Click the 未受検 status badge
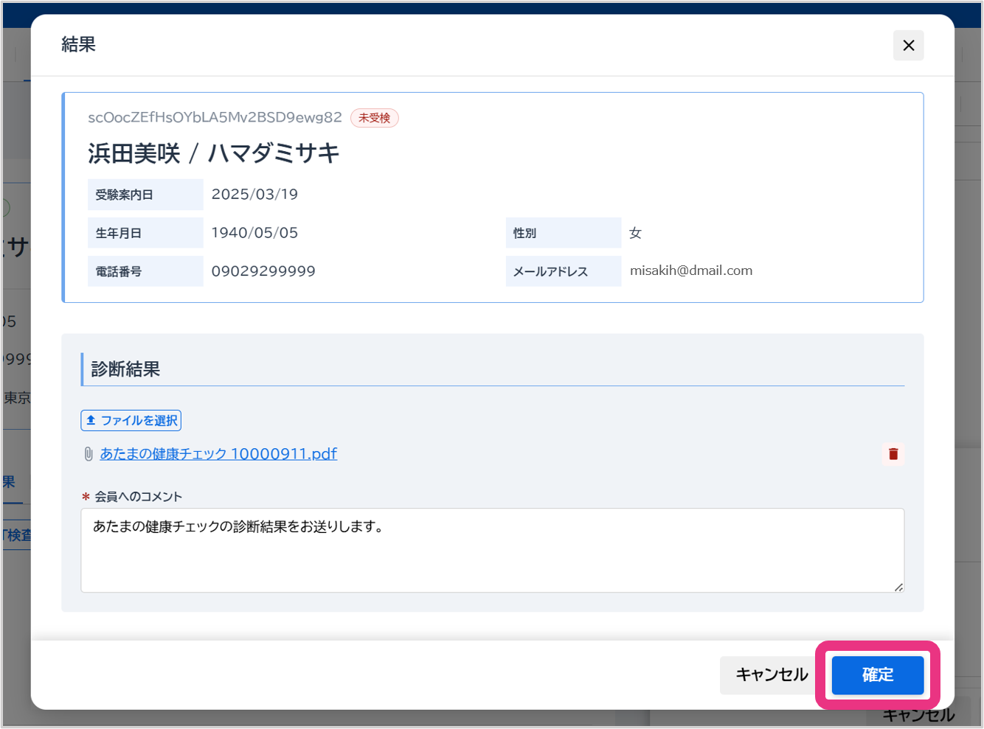 click(x=374, y=118)
